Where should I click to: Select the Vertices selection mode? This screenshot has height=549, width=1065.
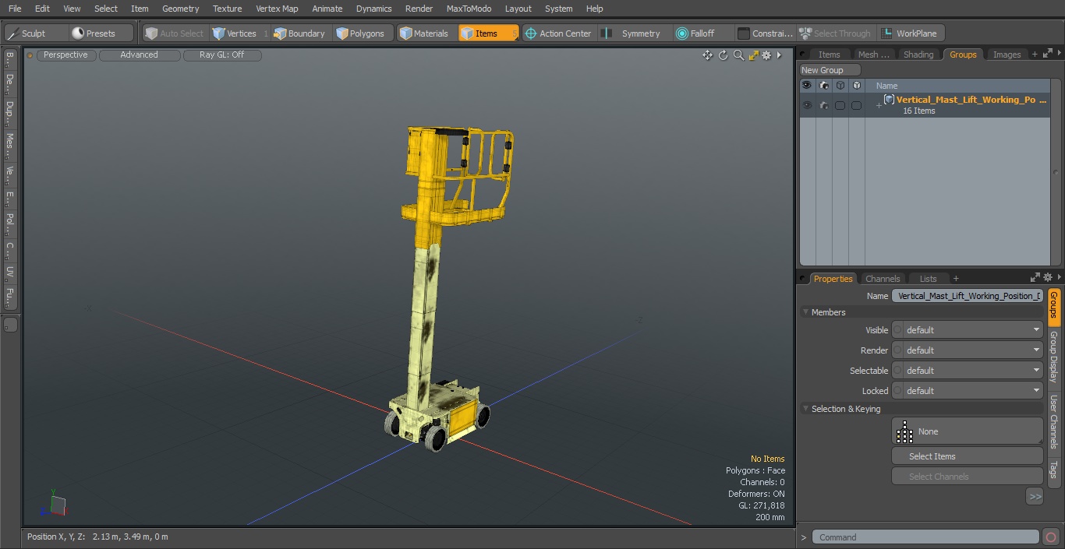[x=235, y=33]
